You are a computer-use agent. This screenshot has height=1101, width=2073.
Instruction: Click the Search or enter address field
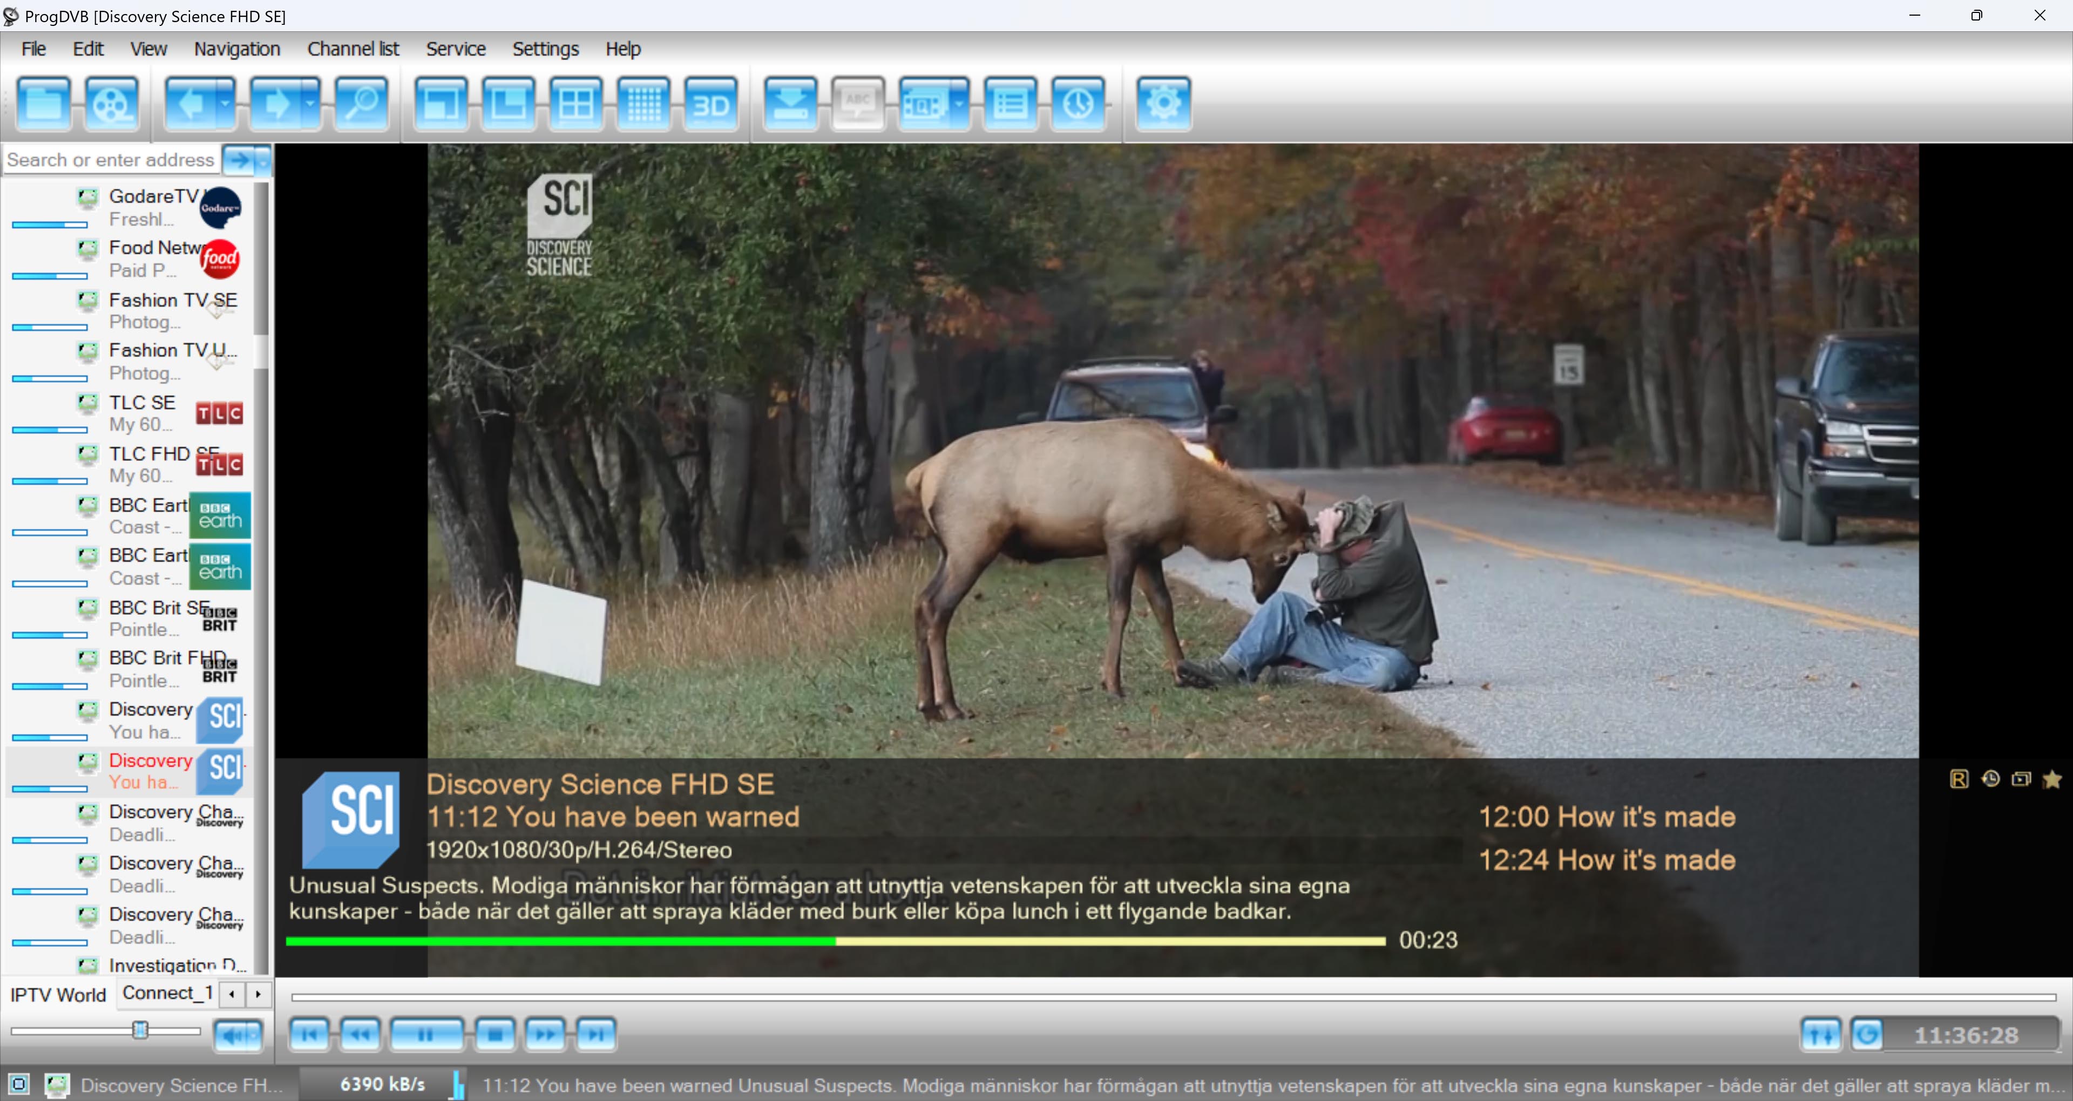(111, 160)
